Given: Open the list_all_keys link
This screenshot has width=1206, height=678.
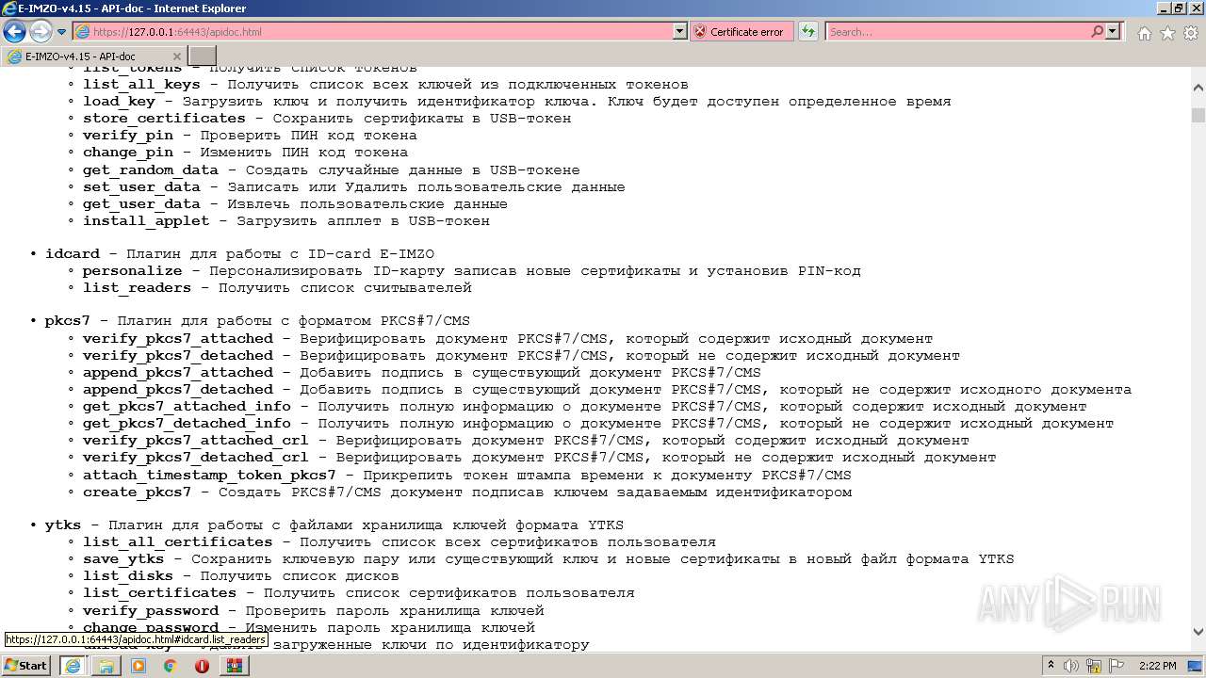Looking at the screenshot, I should [x=141, y=85].
